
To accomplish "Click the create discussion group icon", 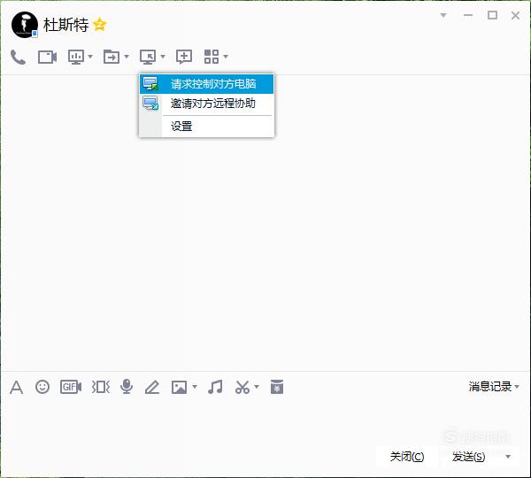I will (184, 57).
